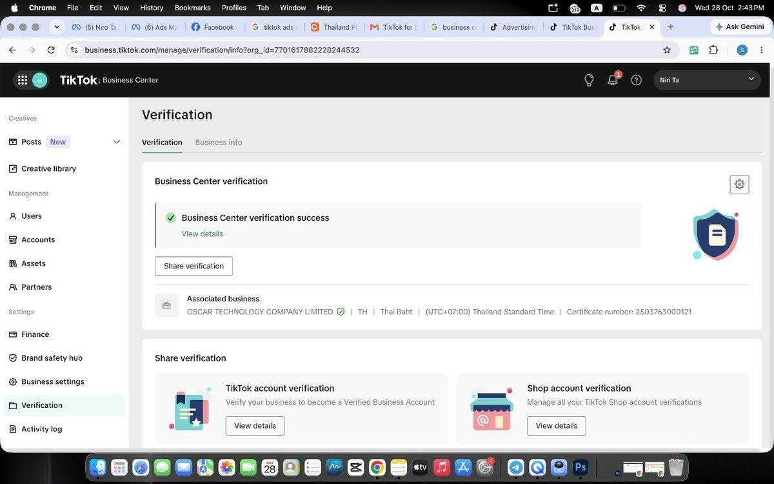View details for Shop account verification
This screenshot has height=484, width=774.
pyautogui.click(x=557, y=426)
